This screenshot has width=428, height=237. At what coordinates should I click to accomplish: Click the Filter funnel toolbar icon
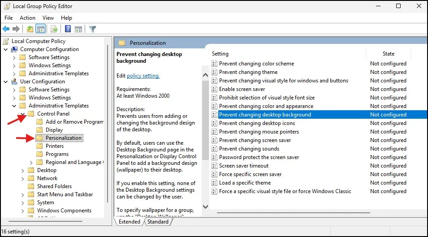[92, 29]
